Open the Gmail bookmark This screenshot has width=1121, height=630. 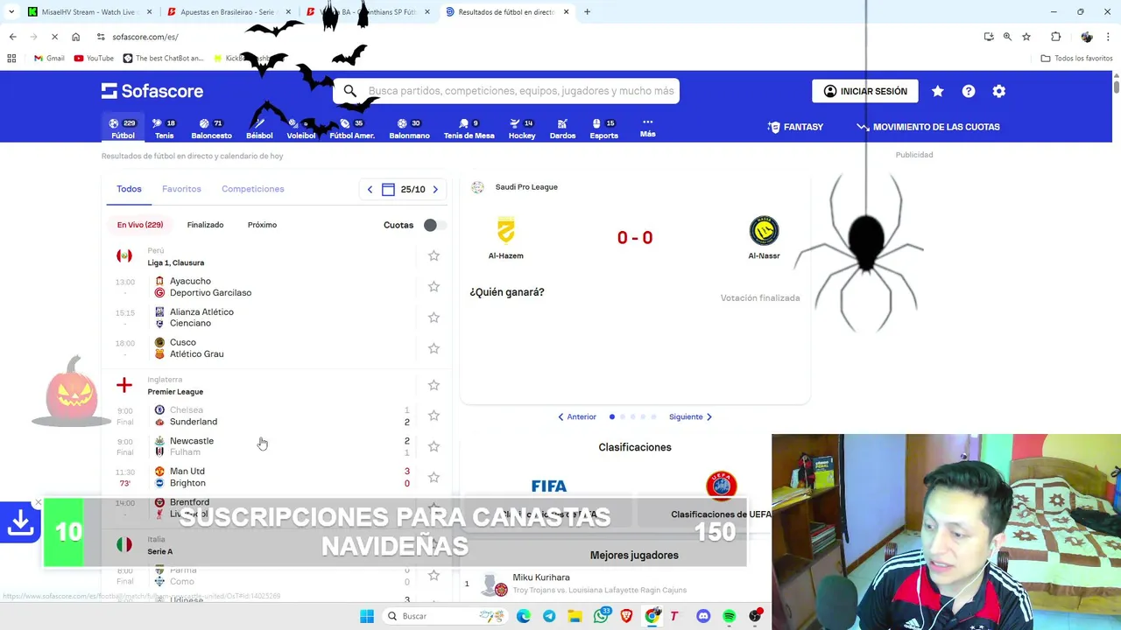[x=49, y=58]
